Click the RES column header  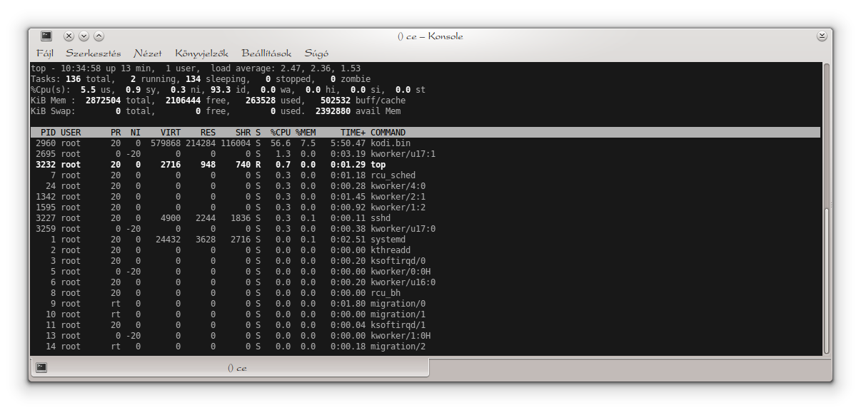pos(208,133)
